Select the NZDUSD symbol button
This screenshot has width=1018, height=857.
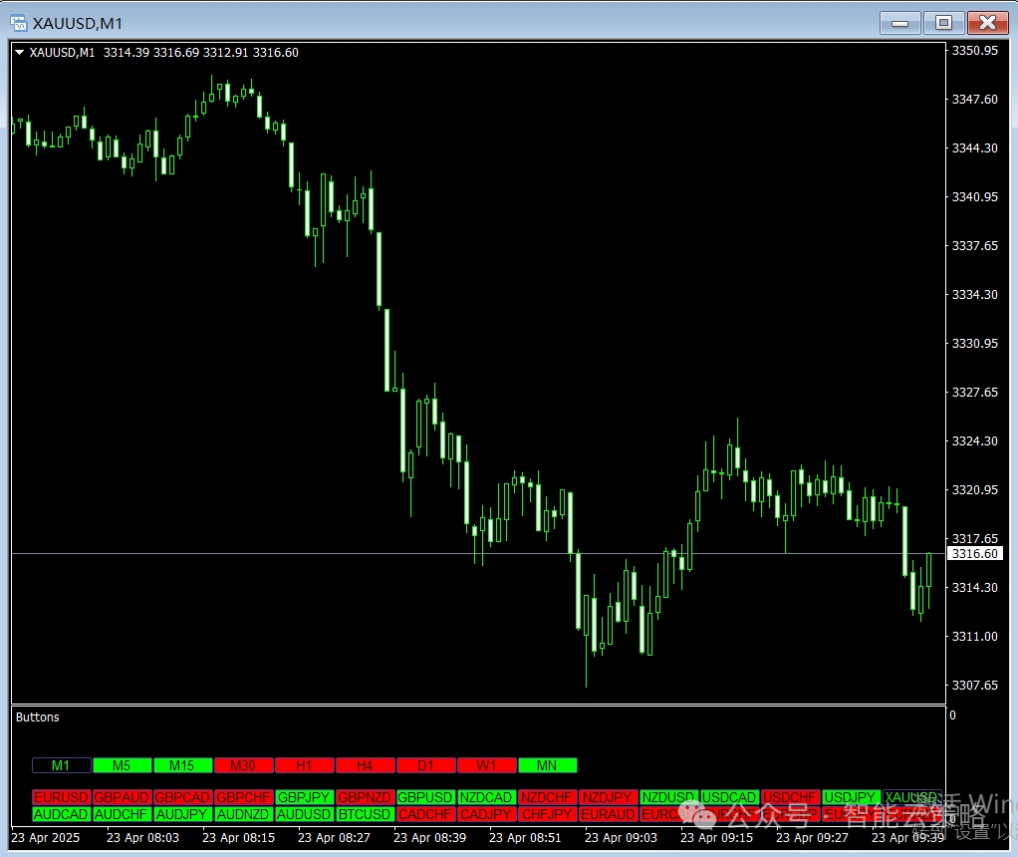point(669,797)
